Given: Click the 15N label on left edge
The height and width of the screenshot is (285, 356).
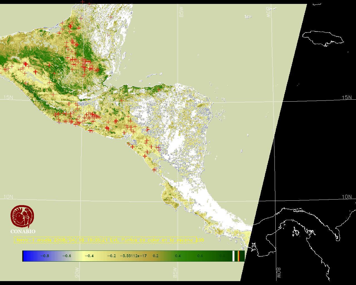Looking at the screenshot, I should point(8,97).
